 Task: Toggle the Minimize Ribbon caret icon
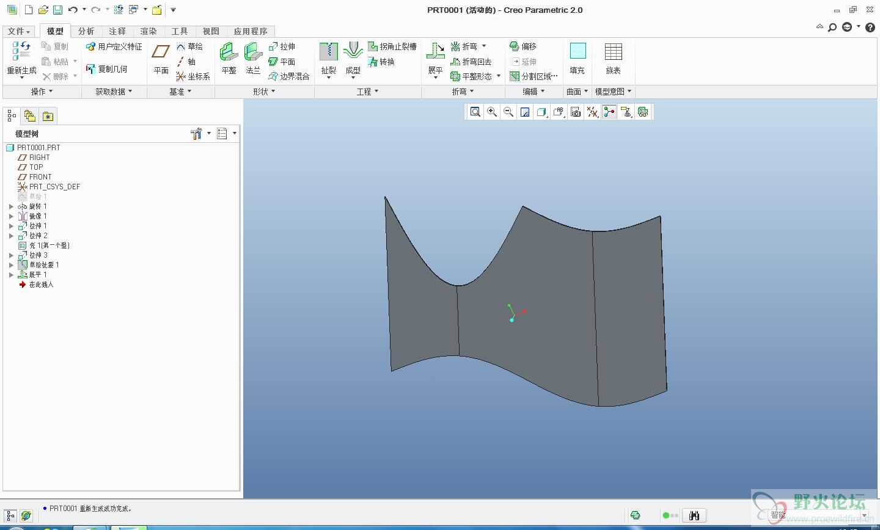pos(820,27)
